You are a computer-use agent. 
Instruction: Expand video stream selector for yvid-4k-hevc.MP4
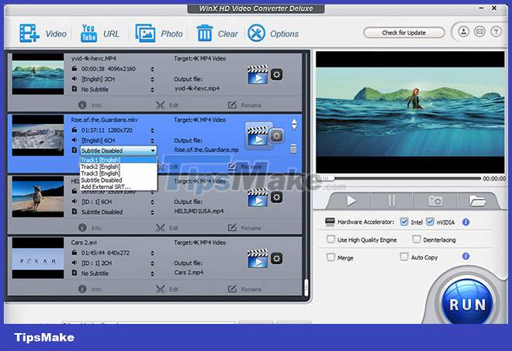point(152,69)
